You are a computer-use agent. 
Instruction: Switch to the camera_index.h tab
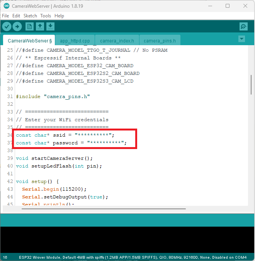click(x=117, y=41)
